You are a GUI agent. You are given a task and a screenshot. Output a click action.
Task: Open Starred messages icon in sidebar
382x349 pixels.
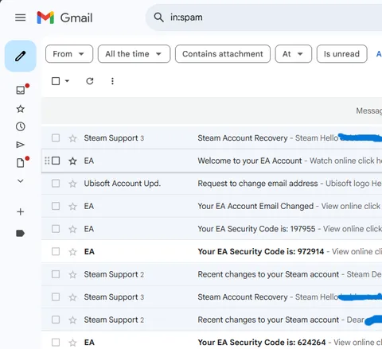click(x=21, y=109)
